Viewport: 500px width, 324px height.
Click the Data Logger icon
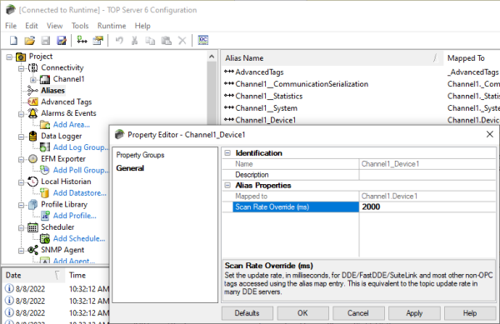32,136
